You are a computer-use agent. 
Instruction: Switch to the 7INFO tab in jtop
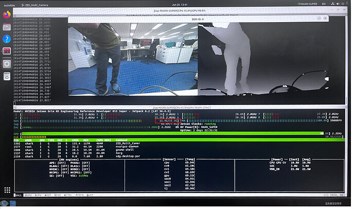[x=79, y=195]
